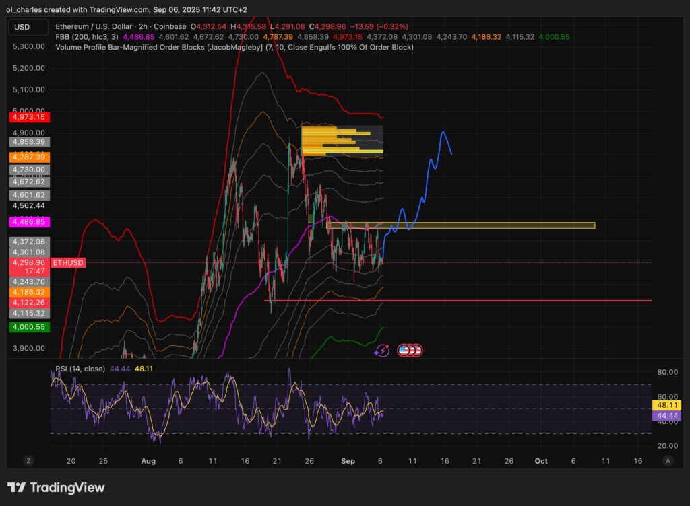The image size is (690, 506).
Task: Click the A auto-scale button
Action: pos(669,461)
